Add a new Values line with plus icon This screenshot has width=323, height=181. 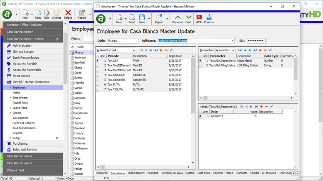[x=261, y=106]
